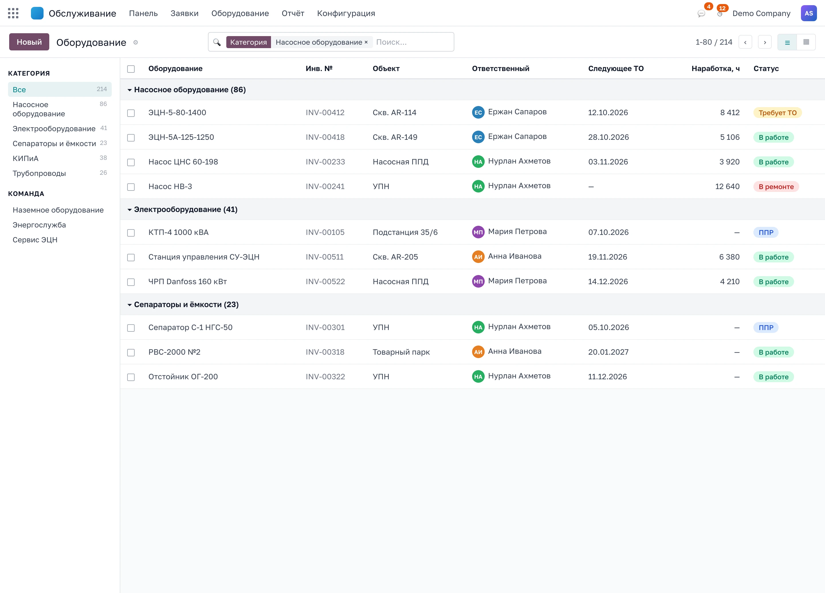The width and height of the screenshot is (825, 593).
Task: Filter by Электрооборудование in the sidebar
Action: [x=60, y=128]
